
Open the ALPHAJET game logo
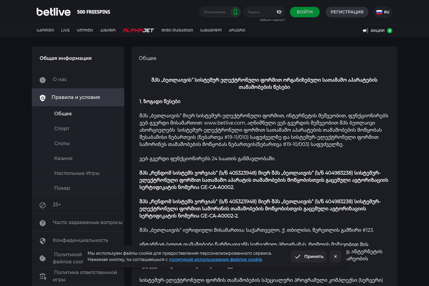tap(139, 30)
